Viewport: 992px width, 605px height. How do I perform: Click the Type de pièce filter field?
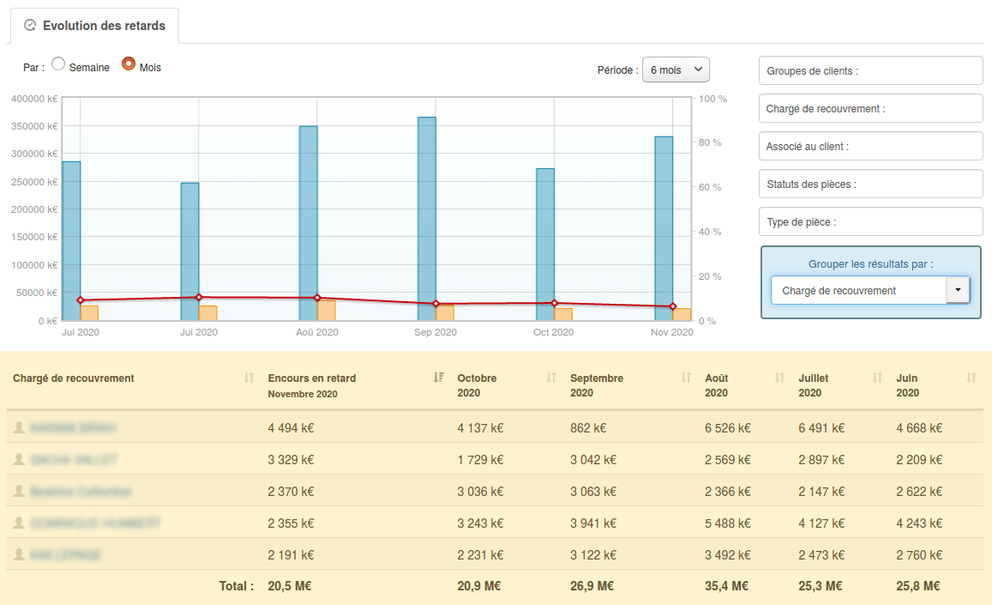(x=870, y=222)
